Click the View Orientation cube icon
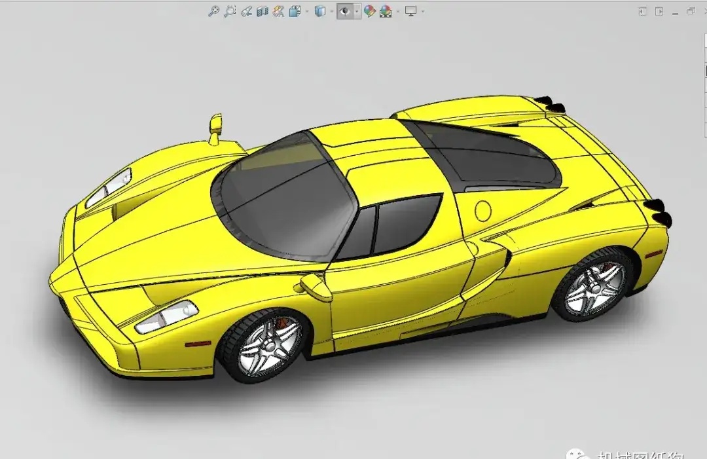 click(x=295, y=11)
